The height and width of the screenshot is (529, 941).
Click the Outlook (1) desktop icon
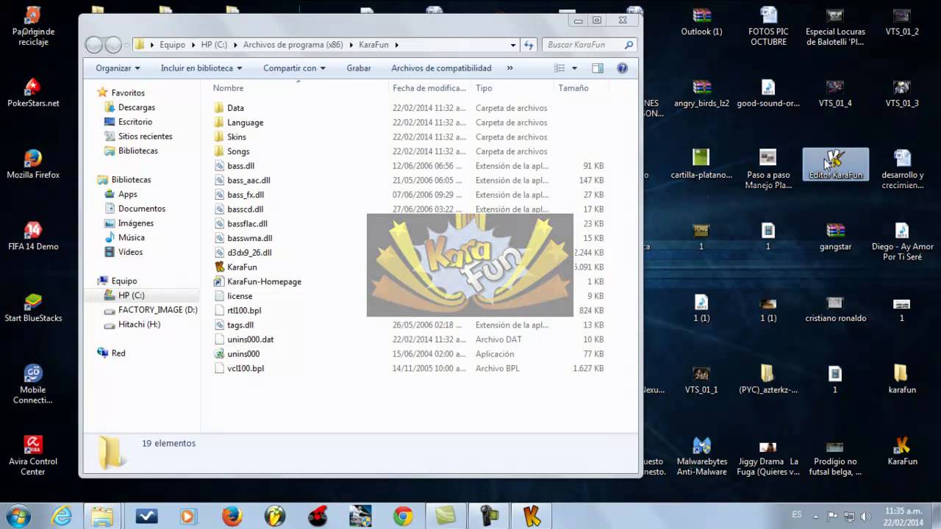click(x=701, y=22)
